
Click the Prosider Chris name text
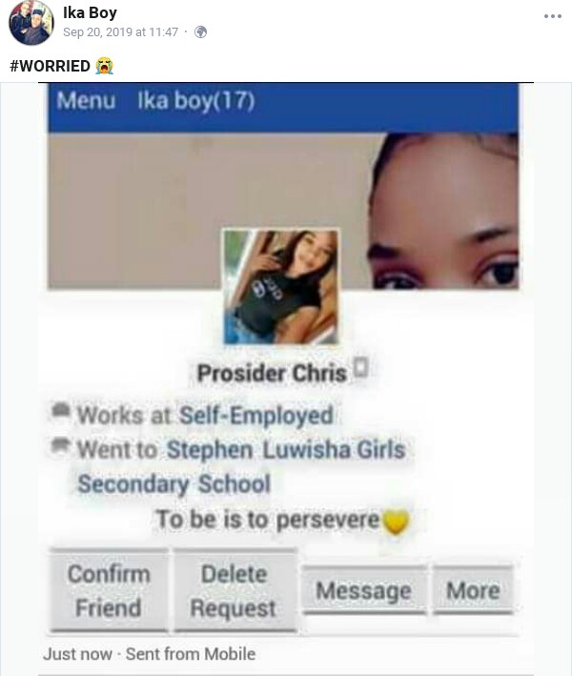click(x=272, y=374)
